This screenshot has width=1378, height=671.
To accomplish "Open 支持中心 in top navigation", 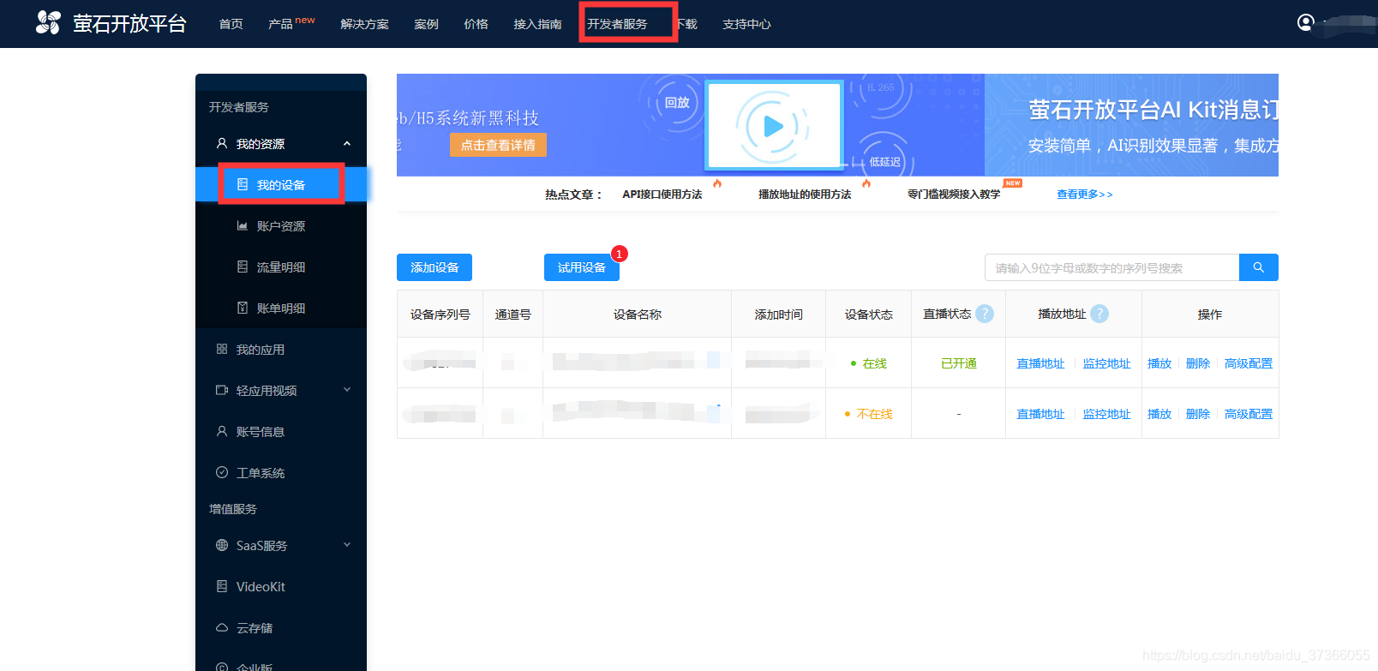I will coord(746,24).
